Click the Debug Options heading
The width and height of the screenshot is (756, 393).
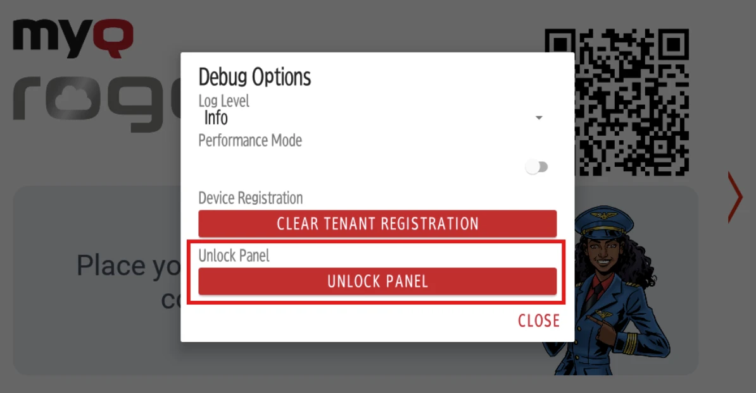(255, 77)
